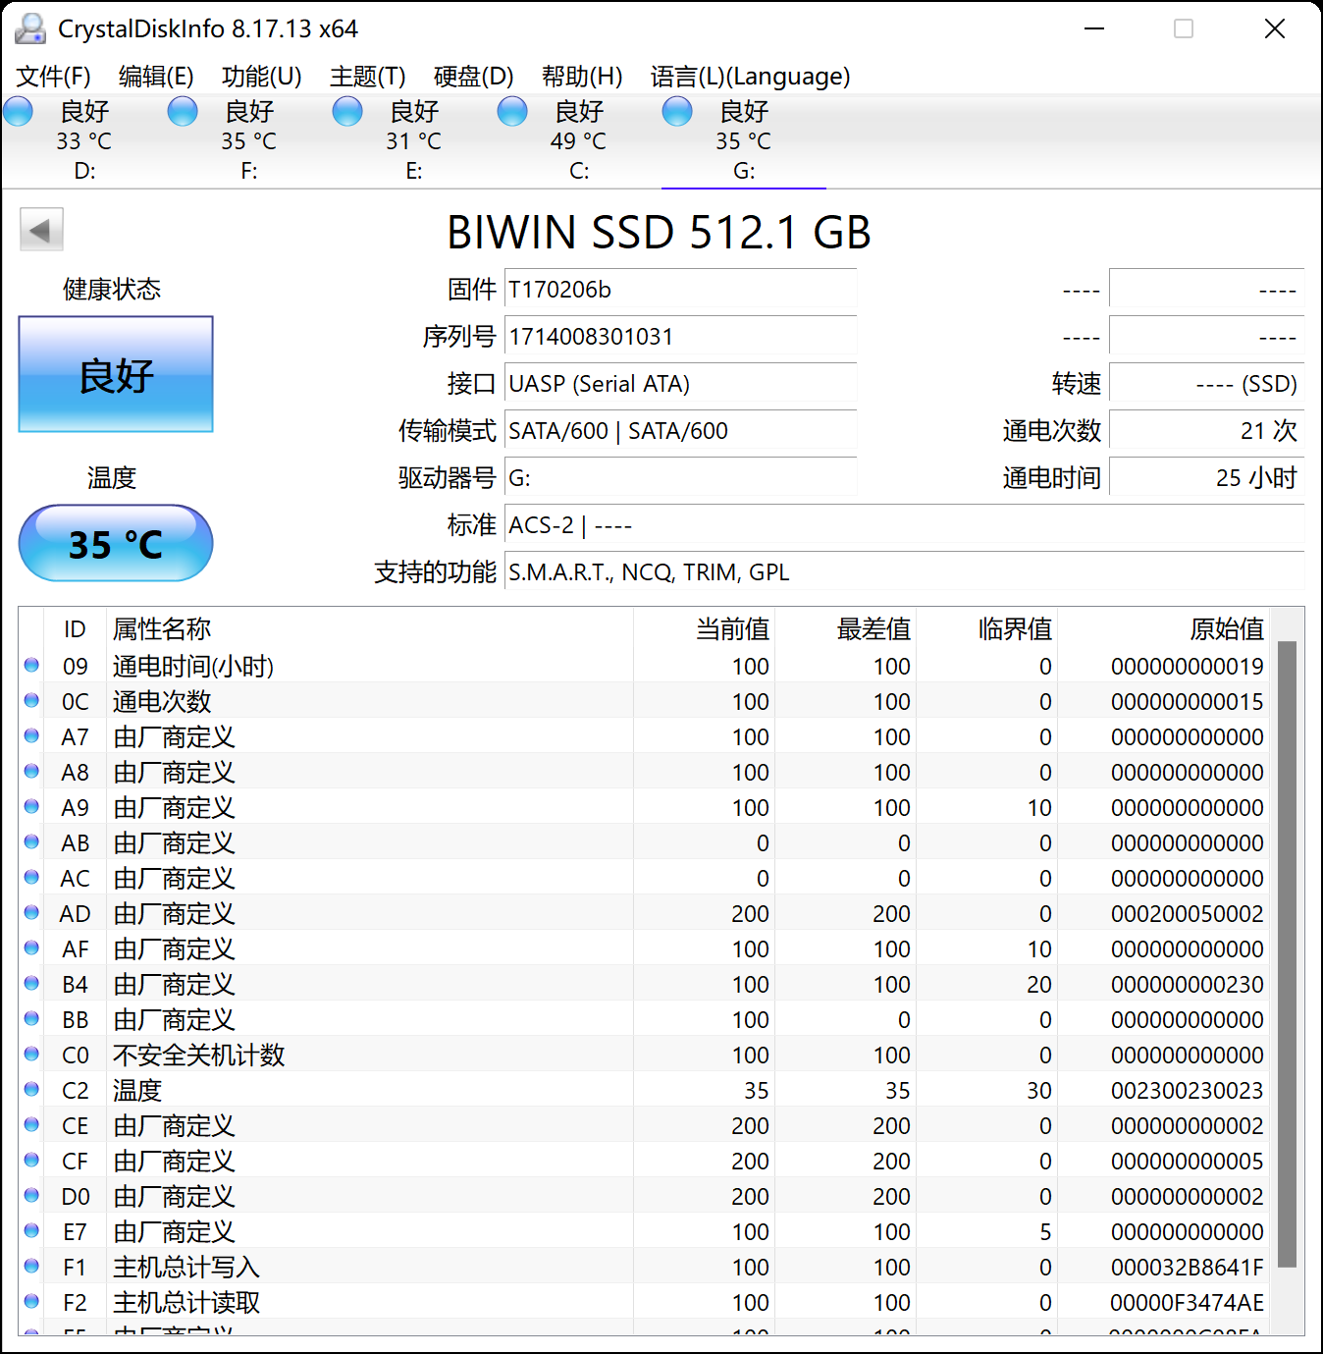Click status dot of attribute F1
The image size is (1323, 1354).
pyautogui.click(x=31, y=1266)
